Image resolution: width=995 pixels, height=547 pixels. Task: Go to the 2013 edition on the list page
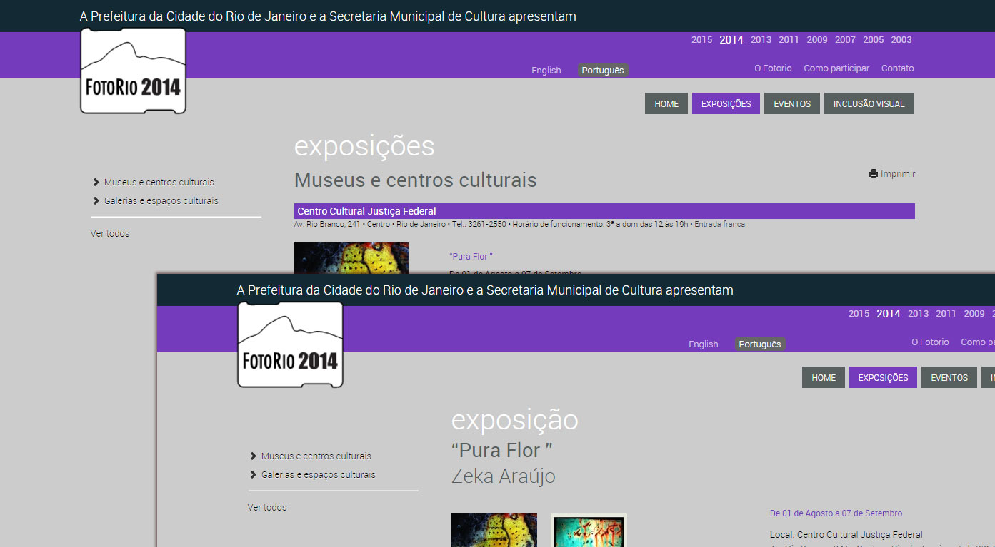pos(761,40)
